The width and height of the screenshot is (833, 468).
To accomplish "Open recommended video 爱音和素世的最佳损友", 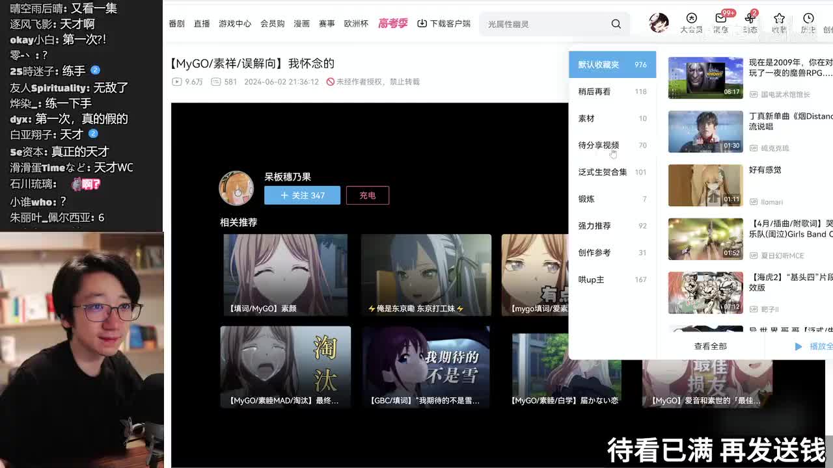I will pyautogui.click(x=707, y=383).
